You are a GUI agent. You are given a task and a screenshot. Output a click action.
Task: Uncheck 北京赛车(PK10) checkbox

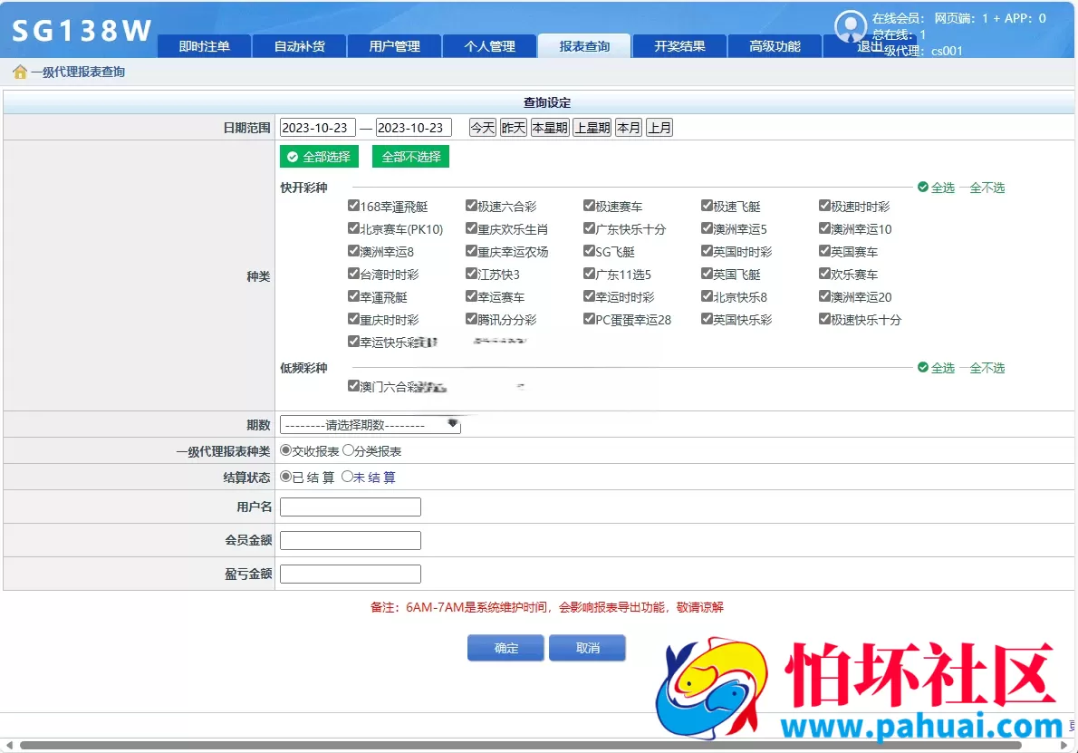click(x=353, y=228)
